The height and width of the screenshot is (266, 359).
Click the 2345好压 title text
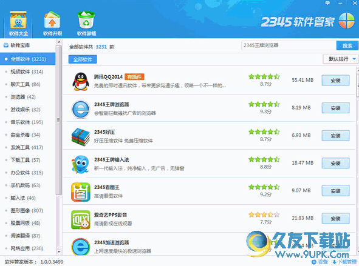104,132
